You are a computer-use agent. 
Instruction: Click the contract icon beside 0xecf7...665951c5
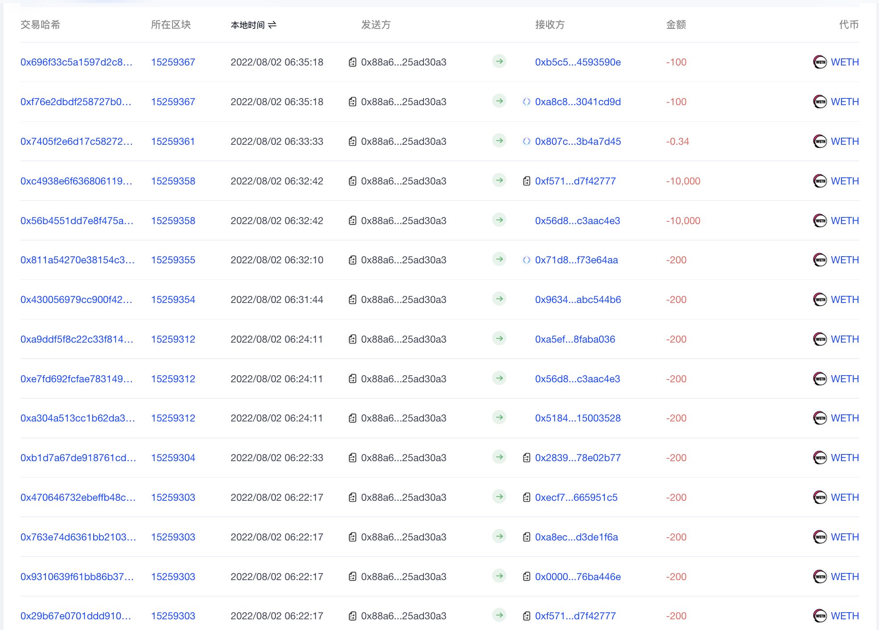pyautogui.click(x=526, y=497)
